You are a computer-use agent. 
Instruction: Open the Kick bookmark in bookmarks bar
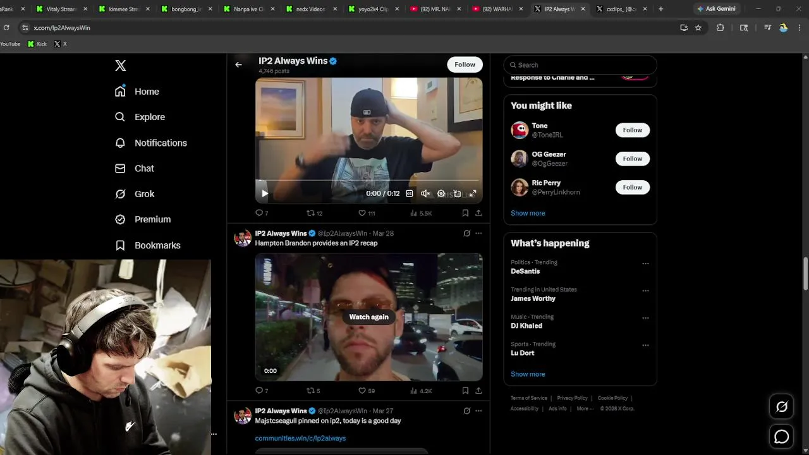tap(37, 44)
